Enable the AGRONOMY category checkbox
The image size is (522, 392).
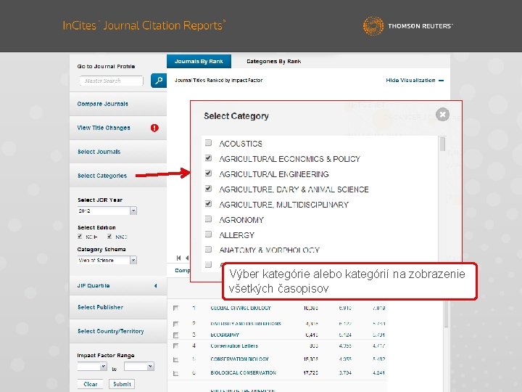(208, 219)
